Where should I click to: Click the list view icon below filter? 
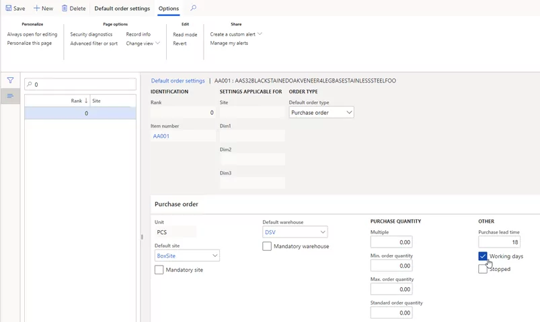point(10,97)
